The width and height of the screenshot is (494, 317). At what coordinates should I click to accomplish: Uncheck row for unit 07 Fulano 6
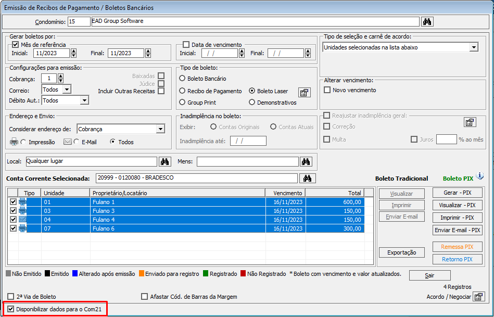13,229
